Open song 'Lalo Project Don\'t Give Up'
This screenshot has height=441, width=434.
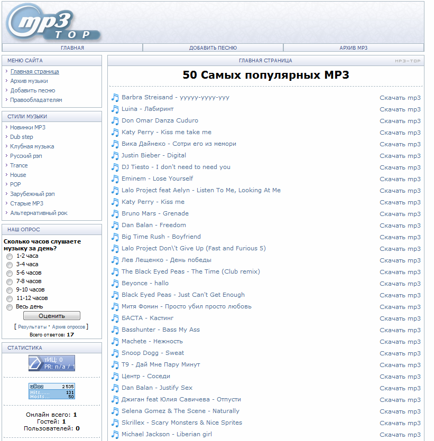point(193,248)
